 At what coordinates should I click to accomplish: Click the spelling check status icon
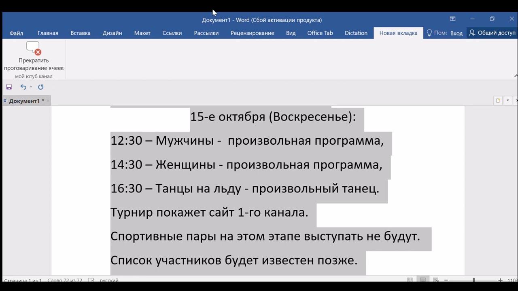[91, 280]
